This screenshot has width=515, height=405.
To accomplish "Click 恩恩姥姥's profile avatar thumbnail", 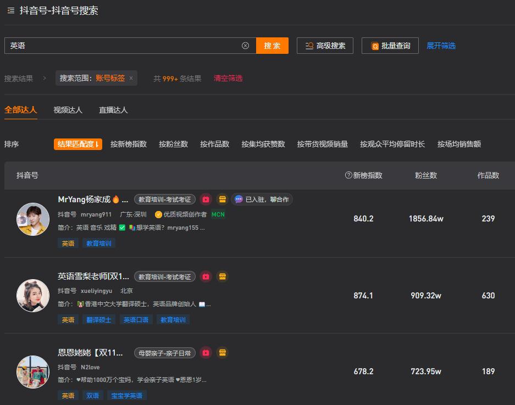I will pyautogui.click(x=33, y=372).
